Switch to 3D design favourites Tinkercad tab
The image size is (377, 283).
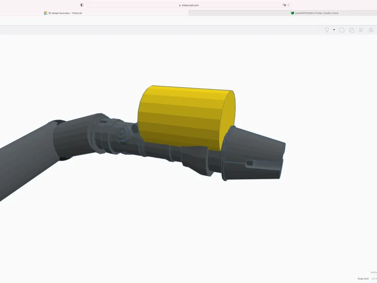pyautogui.click(x=94, y=13)
